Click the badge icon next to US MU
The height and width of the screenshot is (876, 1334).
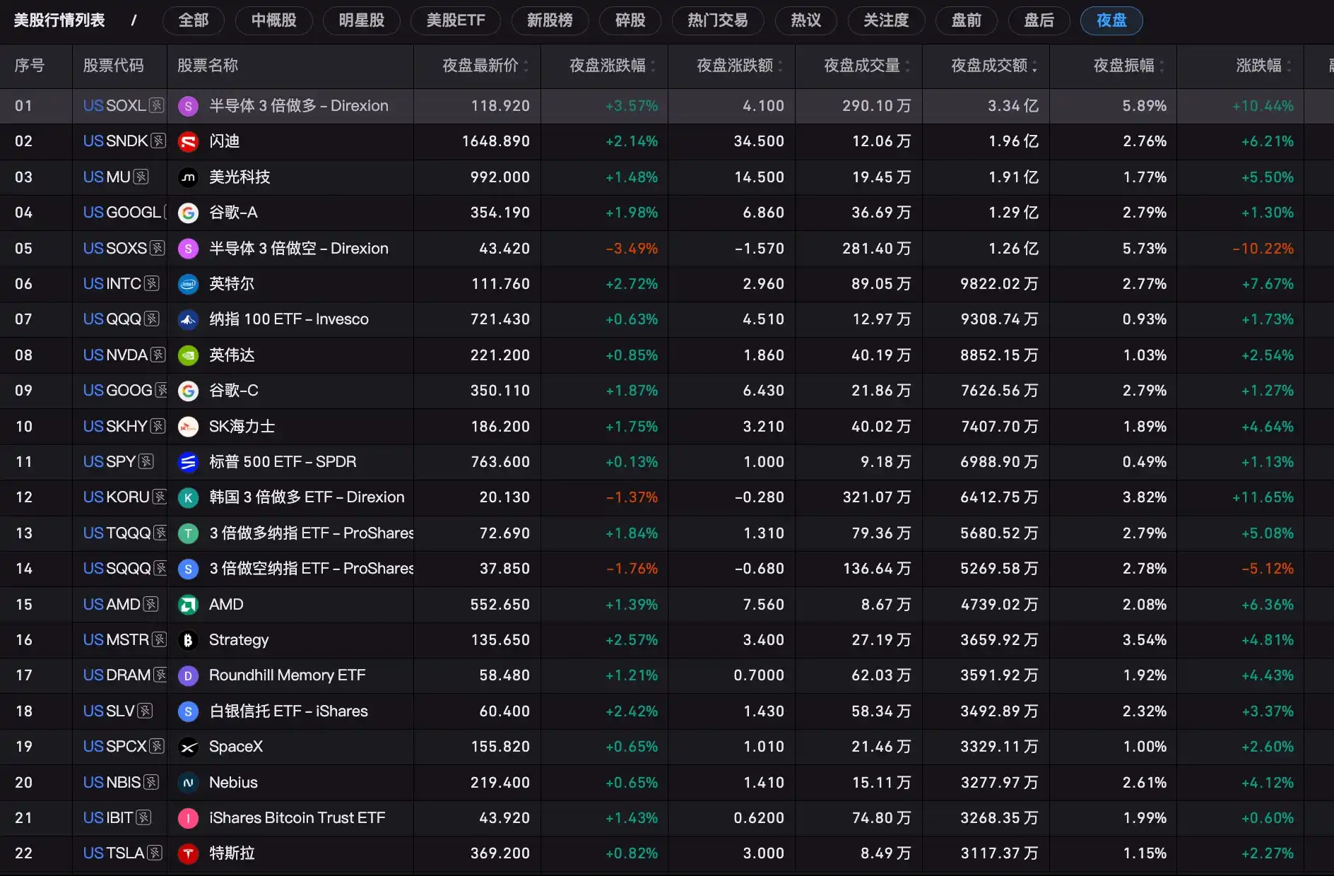point(141,177)
